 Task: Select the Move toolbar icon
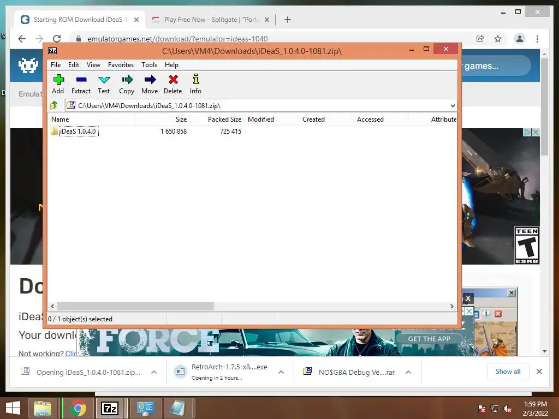(150, 84)
